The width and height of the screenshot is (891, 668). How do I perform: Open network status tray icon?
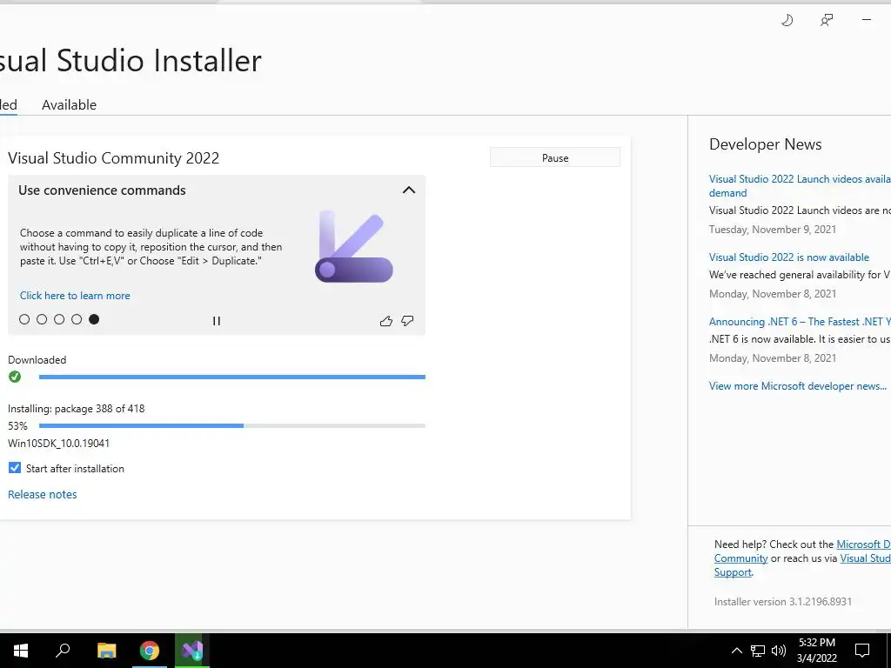pos(758,651)
